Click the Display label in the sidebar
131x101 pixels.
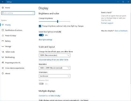[8, 25]
